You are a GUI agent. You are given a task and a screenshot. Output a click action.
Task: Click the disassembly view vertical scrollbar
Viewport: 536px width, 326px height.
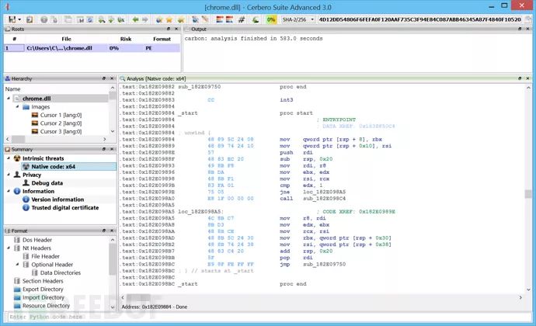tap(528, 194)
